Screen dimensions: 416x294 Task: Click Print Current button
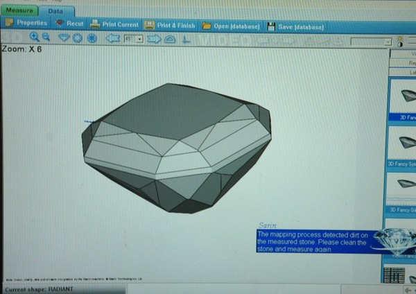coord(114,24)
